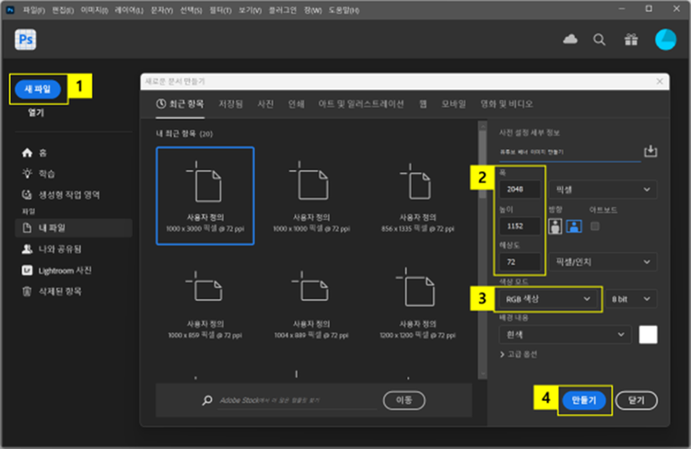Click the save preset download icon

[x=650, y=152]
